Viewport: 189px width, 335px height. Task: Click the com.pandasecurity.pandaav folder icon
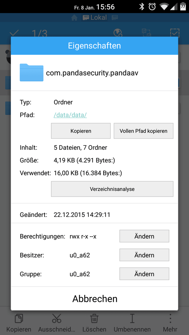pos(32,72)
